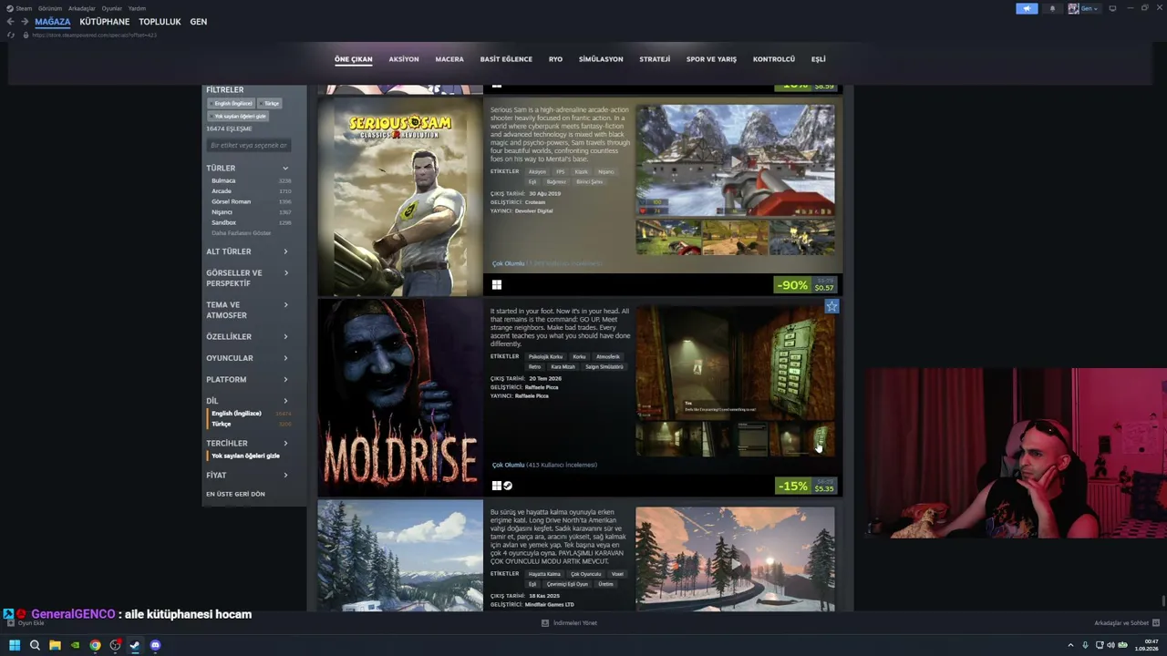Remove the Türkçe filter chip

pyautogui.click(x=270, y=104)
